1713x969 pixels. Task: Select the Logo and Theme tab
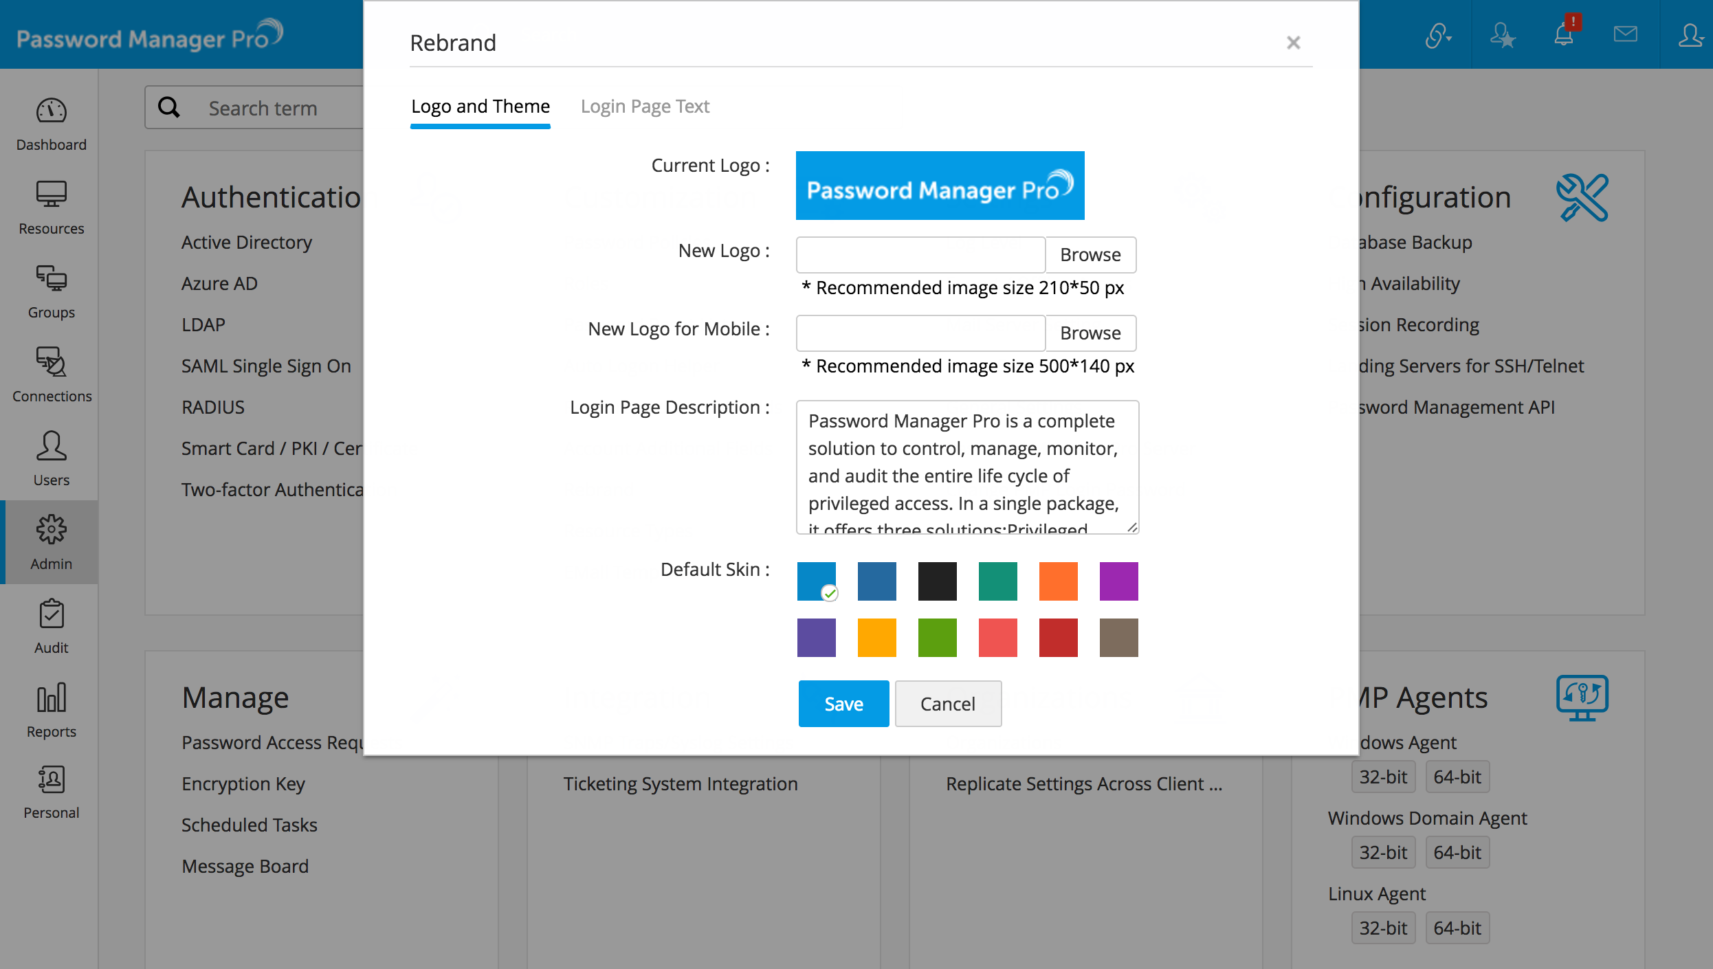[x=480, y=107]
